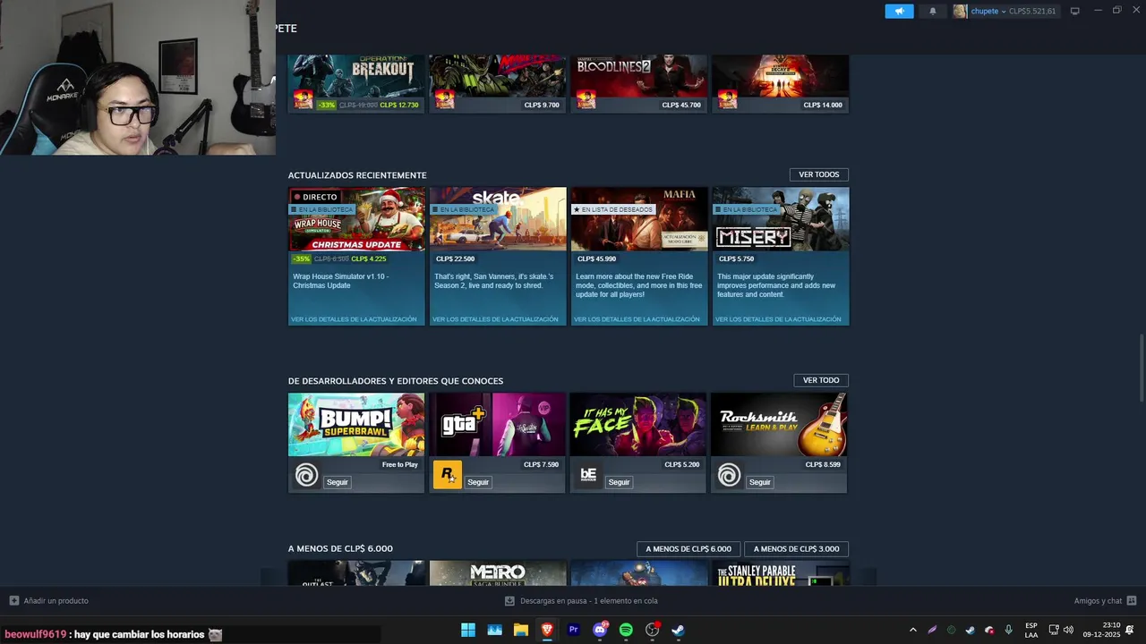Open Steam announcements megaphone button
The width and height of the screenshot is (1146, 644).
click(899, 11)
